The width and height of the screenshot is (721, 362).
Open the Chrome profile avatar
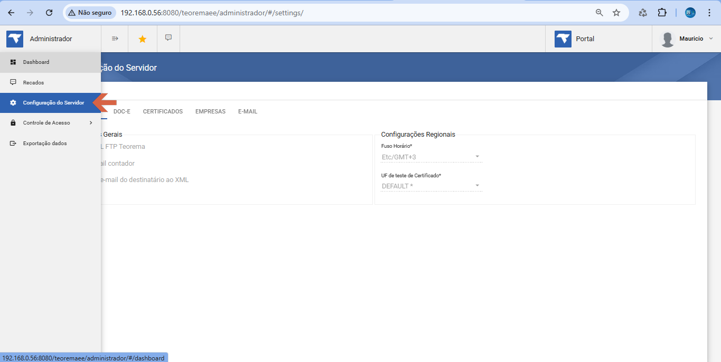[x=690, y=13]
